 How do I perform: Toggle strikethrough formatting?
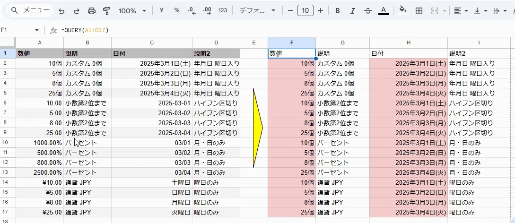click(x=368, y=11)
